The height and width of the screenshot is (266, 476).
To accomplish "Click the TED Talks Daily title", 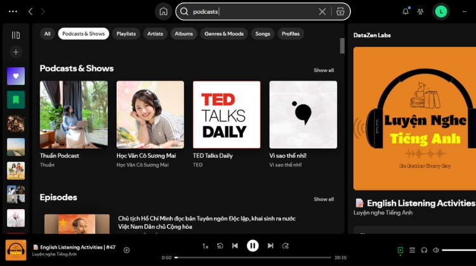I will tap(213, 156).
